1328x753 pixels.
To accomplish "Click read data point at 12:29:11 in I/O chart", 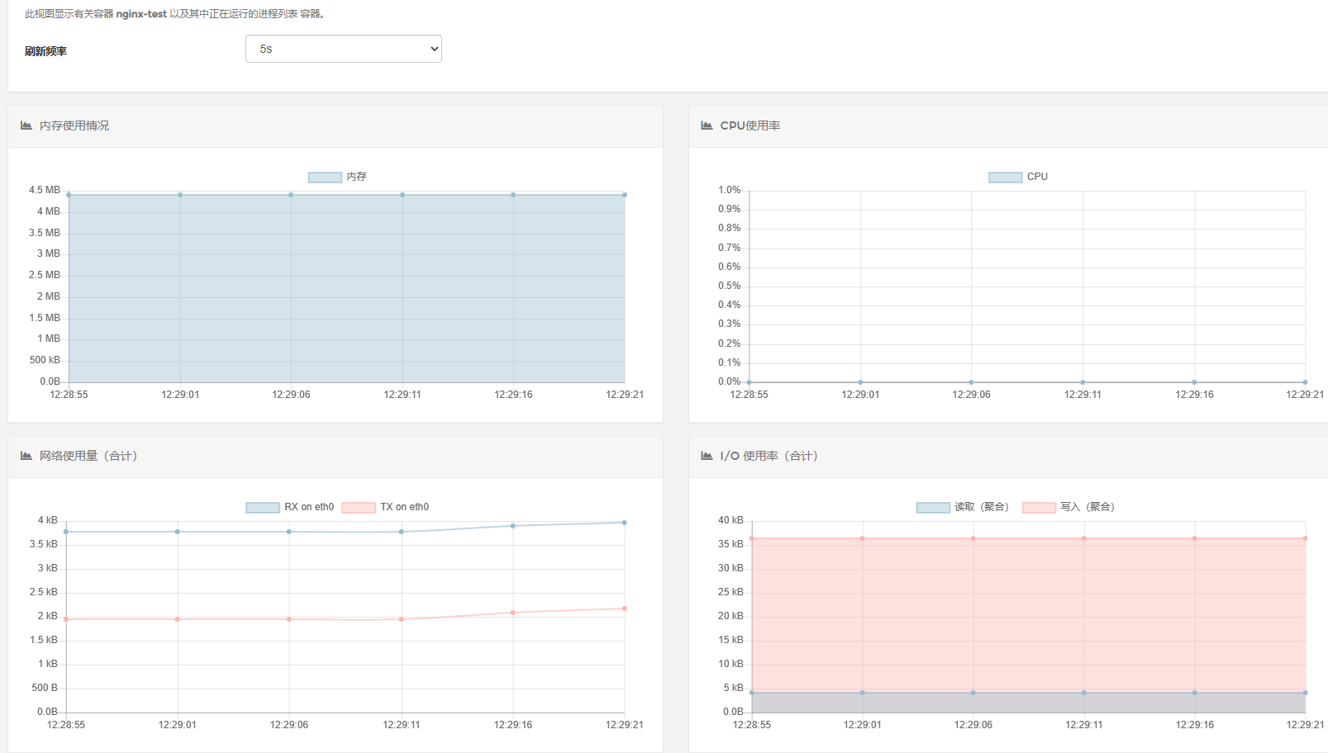I will (1084, 693).
